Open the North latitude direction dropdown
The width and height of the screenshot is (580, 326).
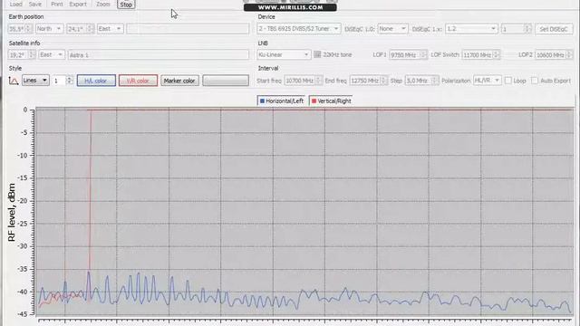point(50,28)
